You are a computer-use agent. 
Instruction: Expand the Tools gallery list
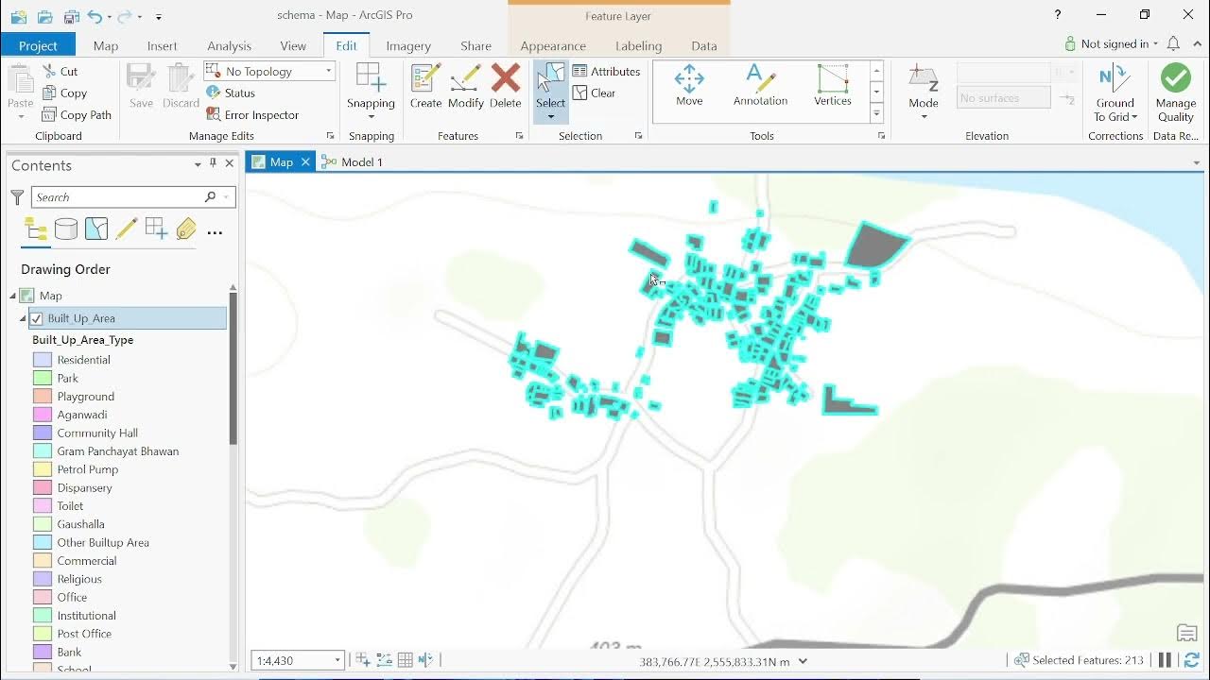877,114
